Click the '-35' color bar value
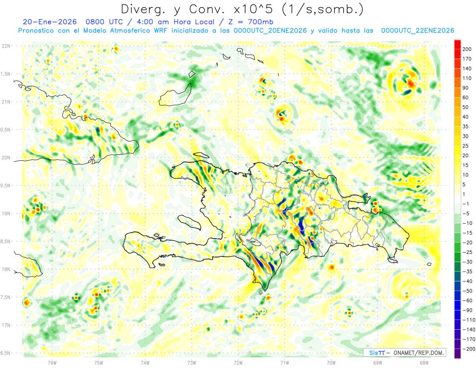 tap(467, 272)
